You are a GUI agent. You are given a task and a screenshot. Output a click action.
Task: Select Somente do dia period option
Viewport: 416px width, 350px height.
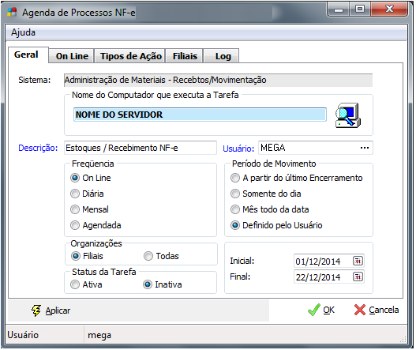235,194
